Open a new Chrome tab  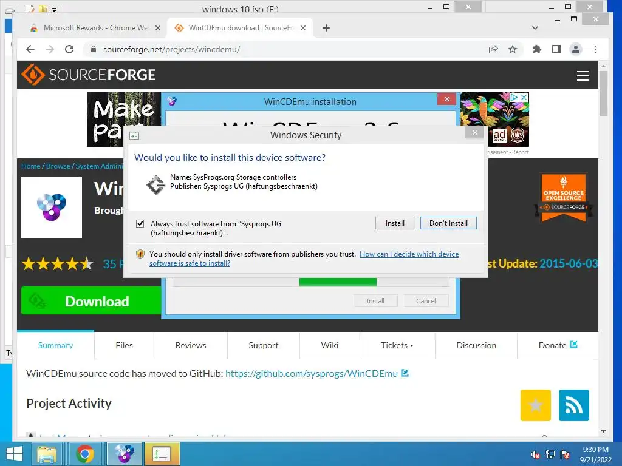326,28
